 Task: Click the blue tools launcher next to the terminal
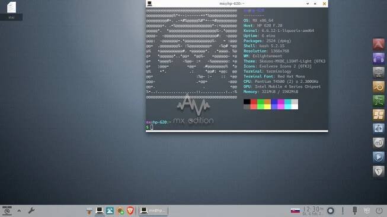(x=110, y=210)
